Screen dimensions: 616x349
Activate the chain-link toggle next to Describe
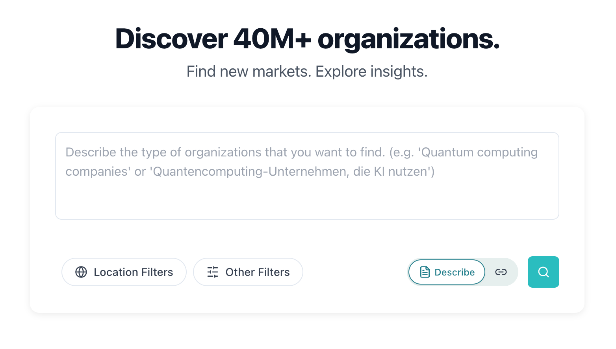501,272
